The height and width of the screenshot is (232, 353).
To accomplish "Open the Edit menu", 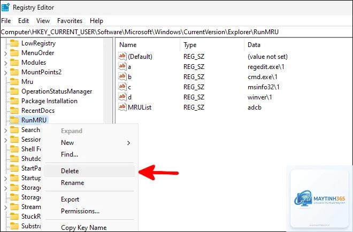I will click(24, 21).
